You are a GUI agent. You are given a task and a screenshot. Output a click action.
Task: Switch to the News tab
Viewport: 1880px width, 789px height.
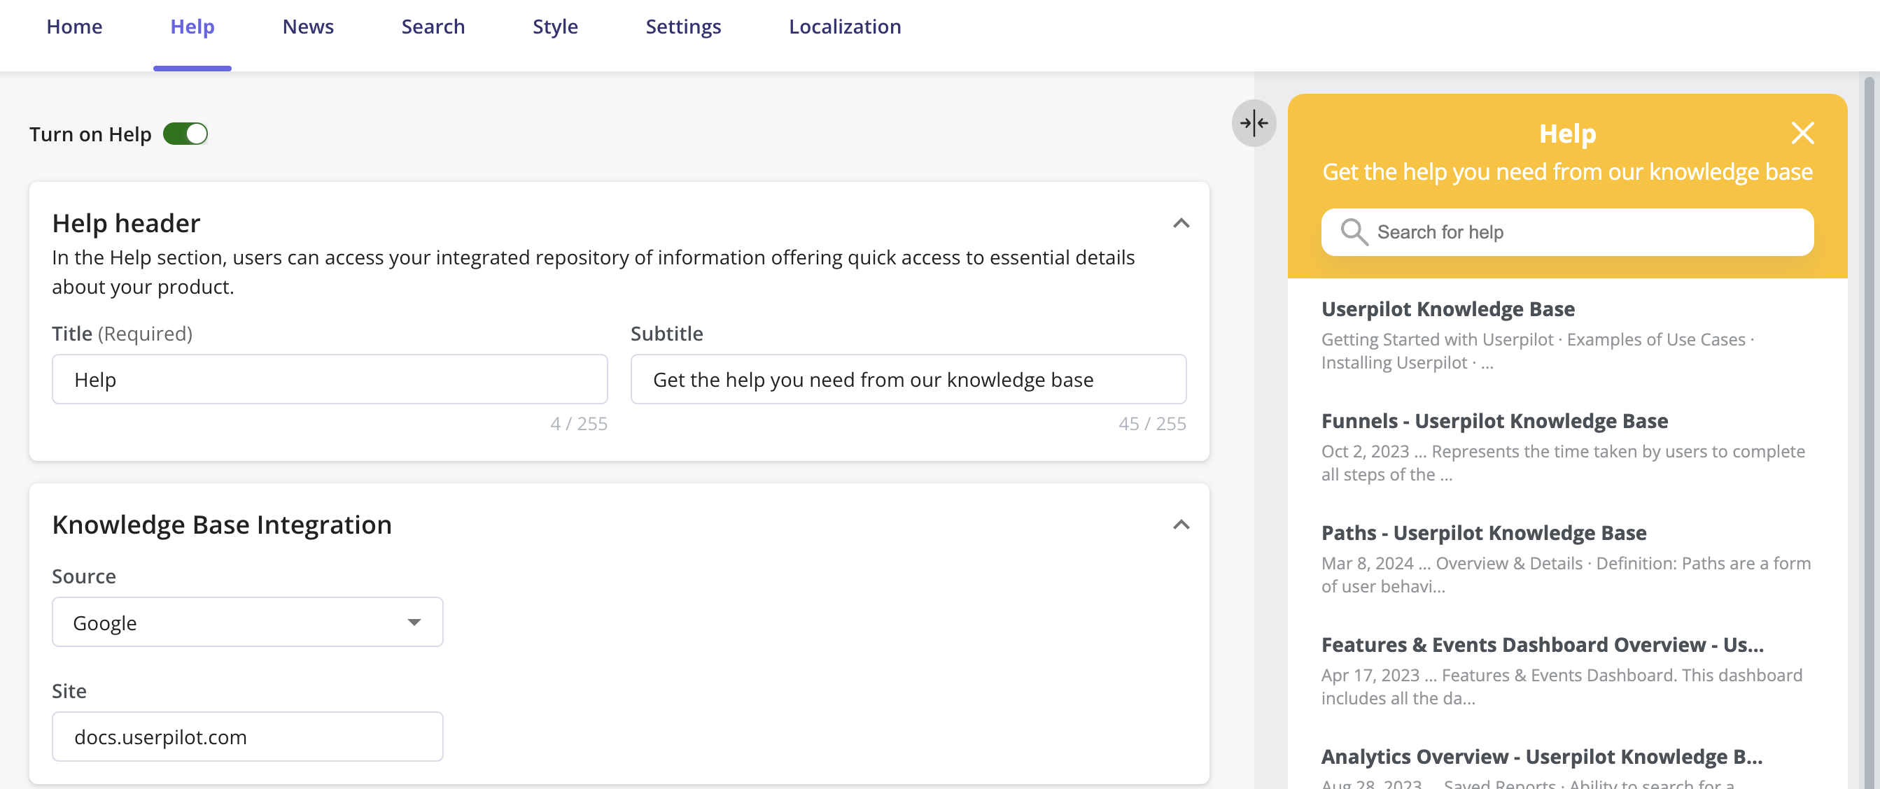(308, 27)
